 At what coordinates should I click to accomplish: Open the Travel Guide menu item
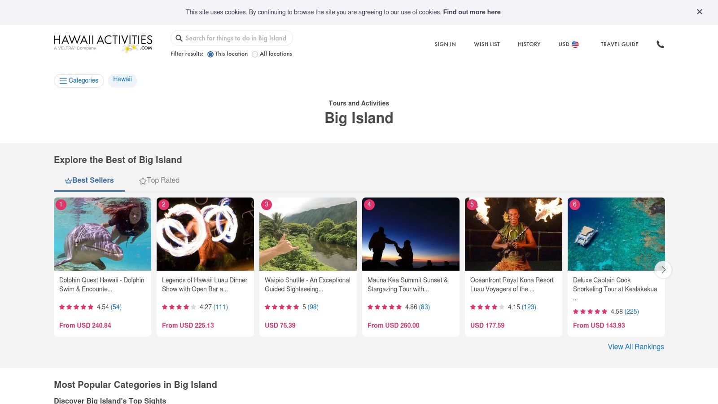[x=619, y=44]
